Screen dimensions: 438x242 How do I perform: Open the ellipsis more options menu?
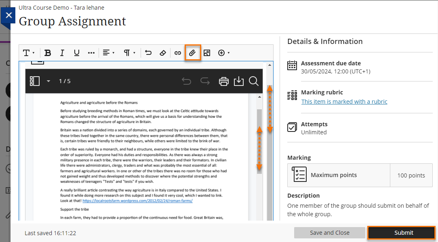pyautogui.click(x=91, y=52)
